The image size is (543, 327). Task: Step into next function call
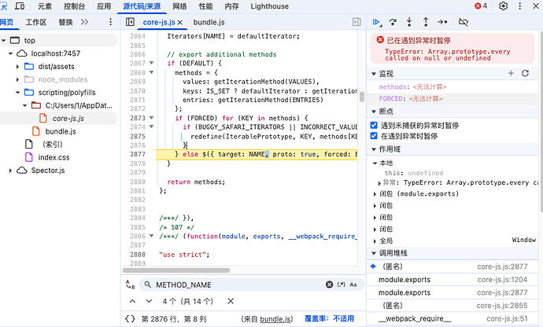click(409, 22)
